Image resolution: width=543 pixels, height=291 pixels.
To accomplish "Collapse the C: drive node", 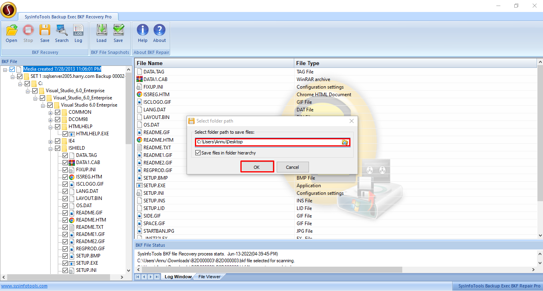I will tap(20, 84).
